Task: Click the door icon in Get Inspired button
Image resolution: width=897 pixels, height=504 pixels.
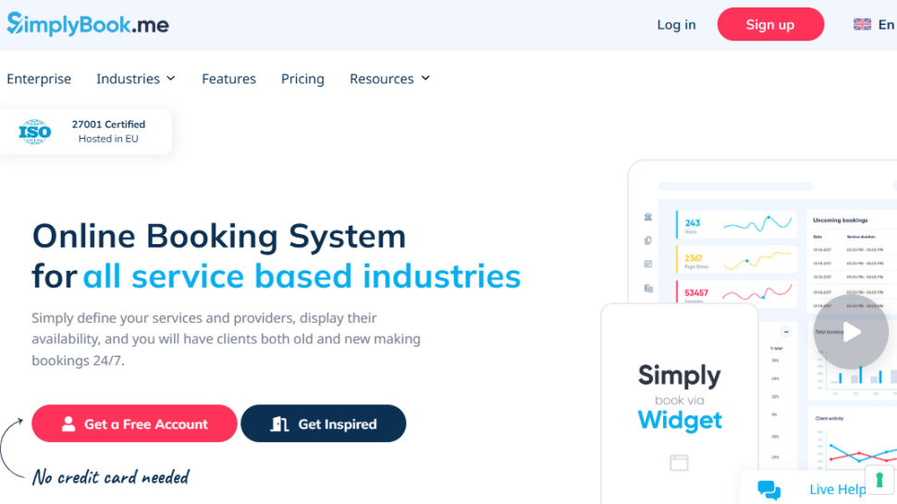Action: pyautogui.click(x=279, y=424)
